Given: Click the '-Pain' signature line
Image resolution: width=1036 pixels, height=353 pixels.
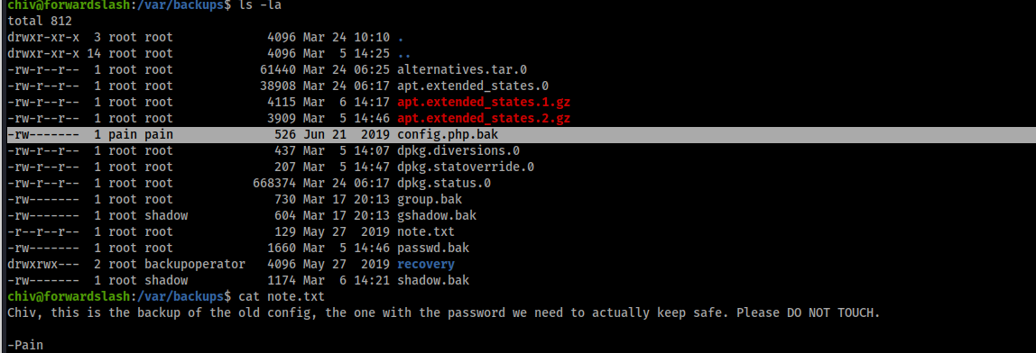Looking at the screenshot, I should 25,344.
